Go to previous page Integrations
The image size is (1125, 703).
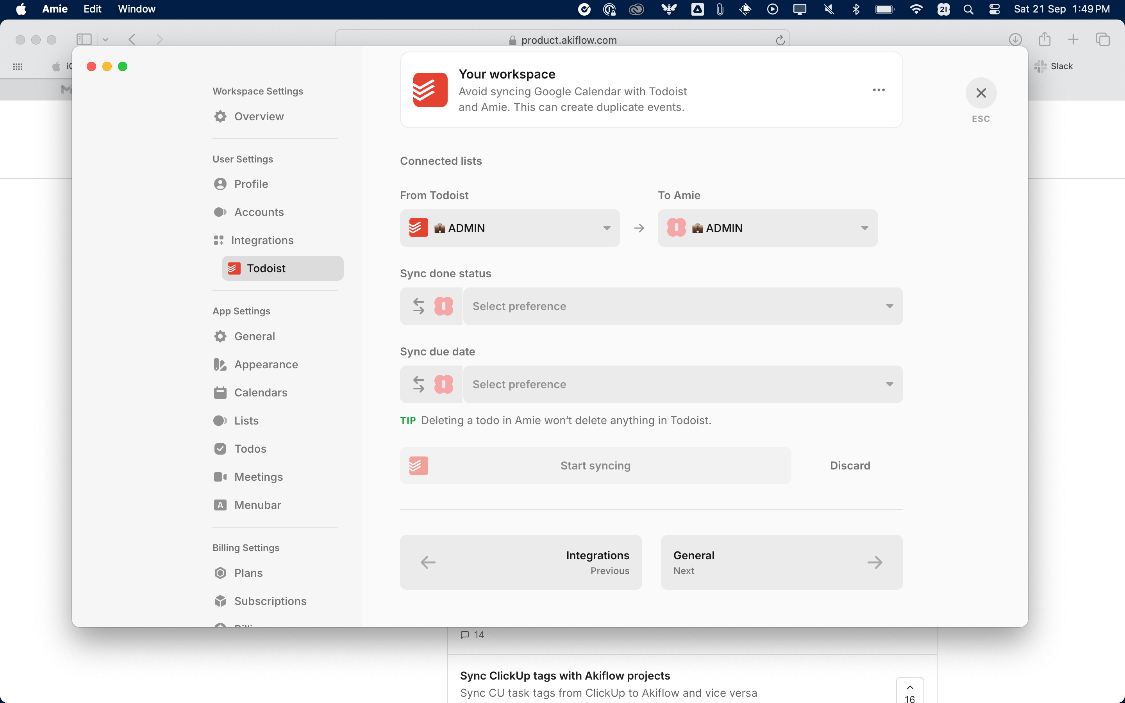pos(521,562)
